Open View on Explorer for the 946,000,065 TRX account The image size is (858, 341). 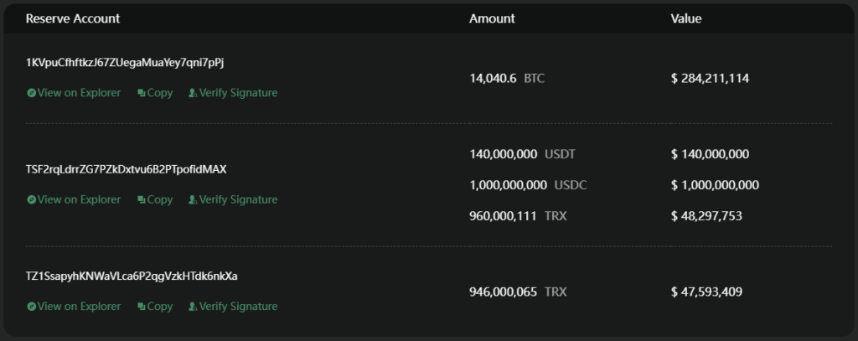click(x=79, y=307)
